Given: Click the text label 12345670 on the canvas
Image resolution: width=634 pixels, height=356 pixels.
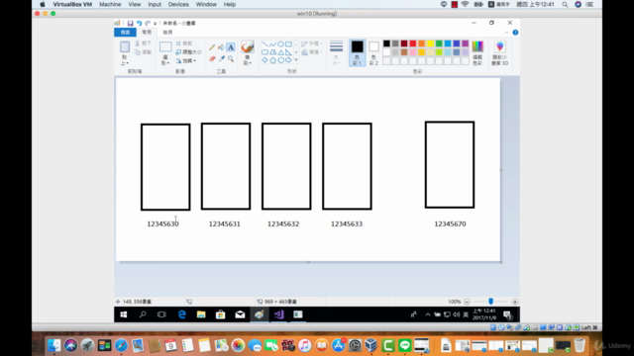Looking at the screenshot, I should pyautogui.click(x=450, y=224).
